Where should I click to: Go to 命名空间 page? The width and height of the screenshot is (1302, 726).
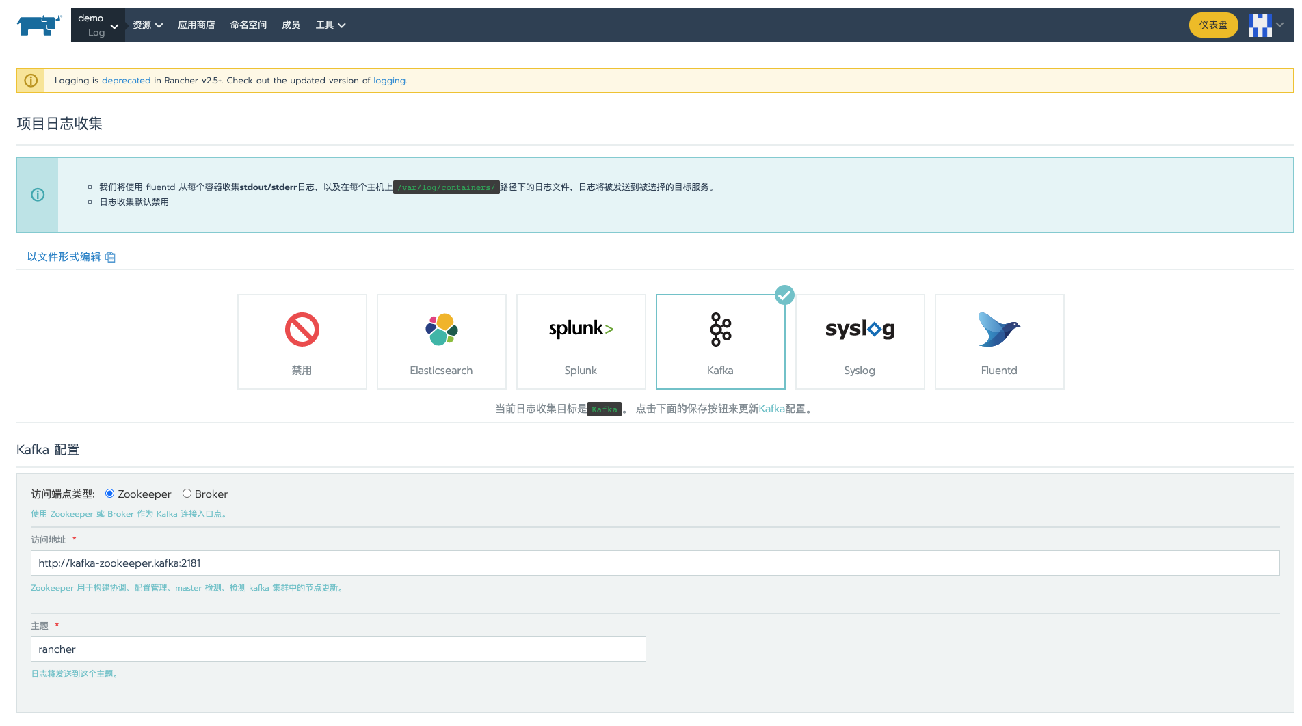point(248,25)
